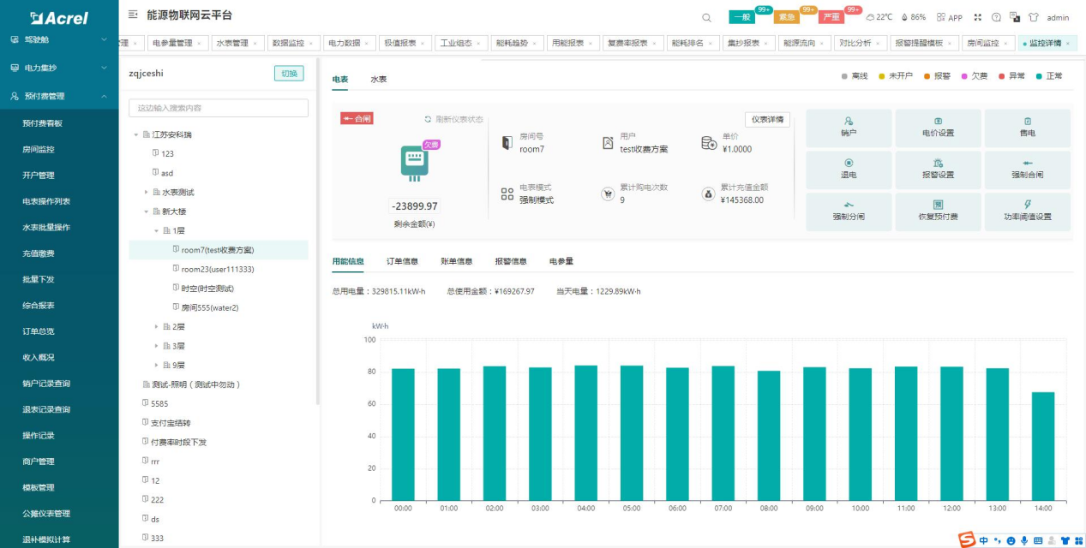This screenshot has height=548, width=1086.
Task: Toggle the 欠费 legend indicator
Action: click(x=975, y=76)
